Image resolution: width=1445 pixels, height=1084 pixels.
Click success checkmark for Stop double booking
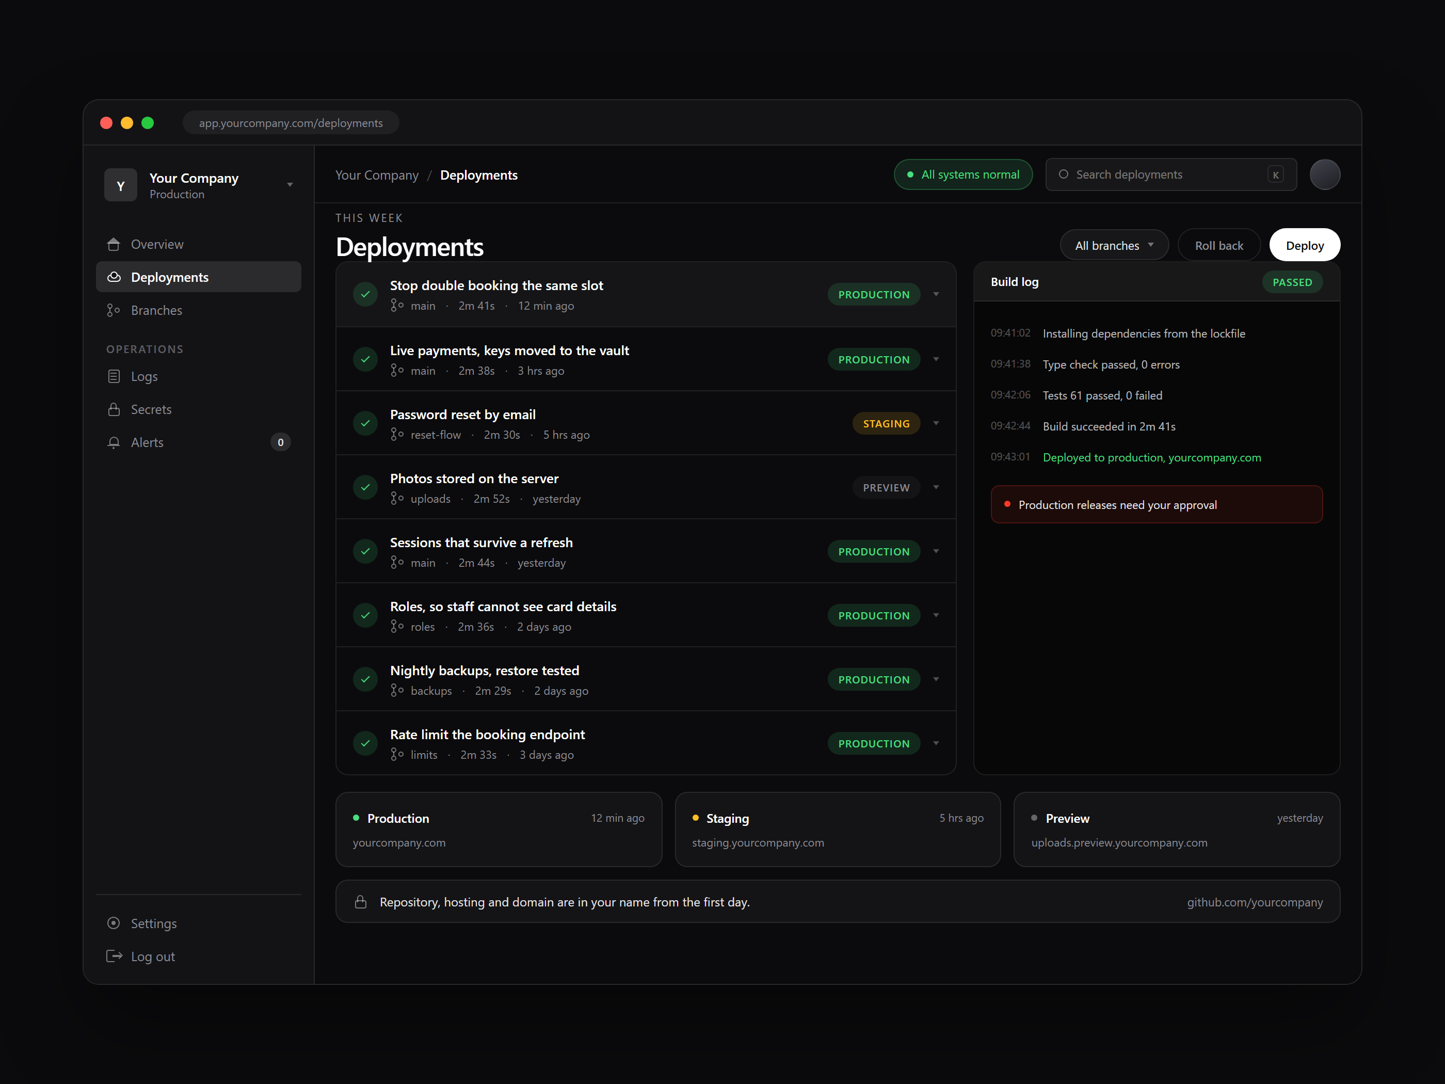coord(365,295)
